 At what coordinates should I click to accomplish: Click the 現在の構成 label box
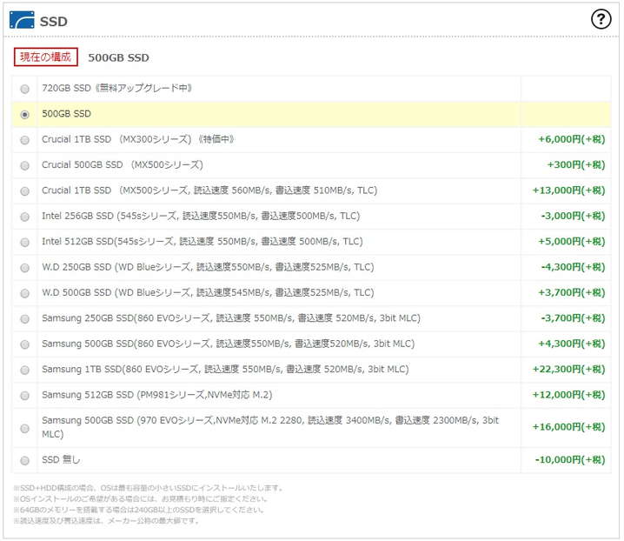[x=46, y=57]
